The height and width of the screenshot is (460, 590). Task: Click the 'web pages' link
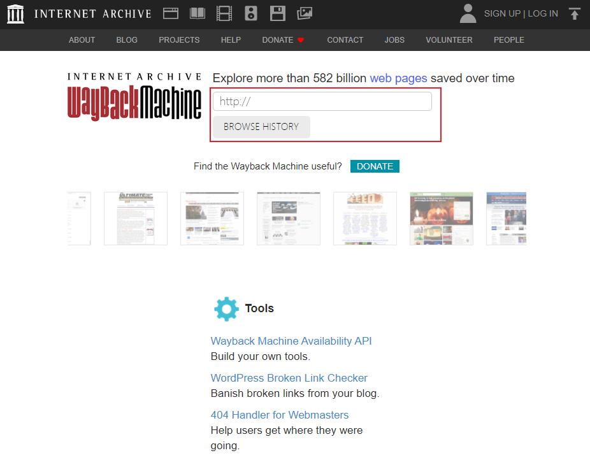point(398,78)
